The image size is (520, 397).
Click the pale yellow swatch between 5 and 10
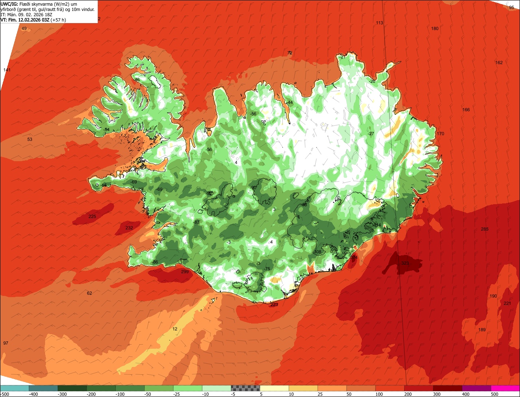pyautogui.click(x=274, y=388)
